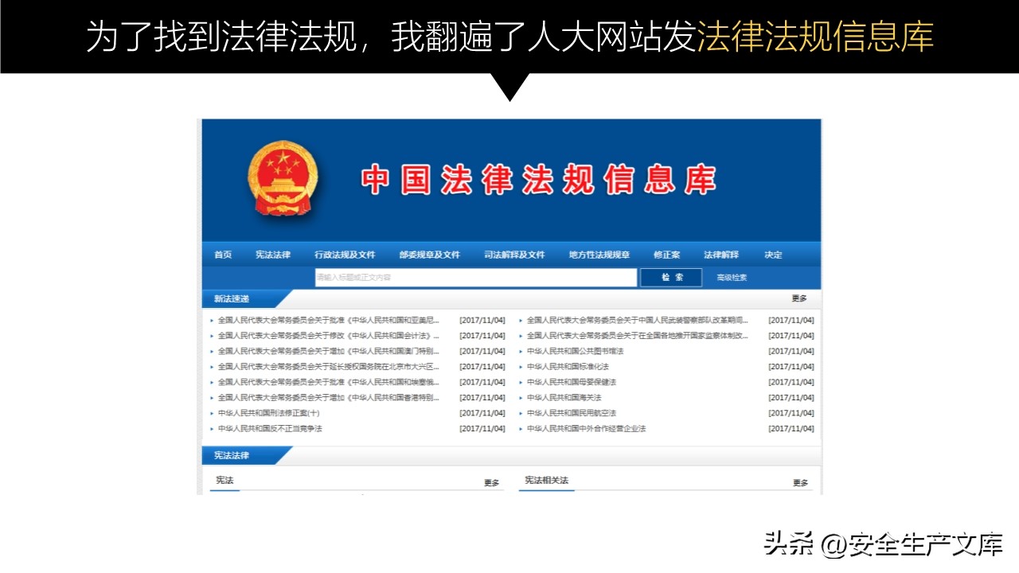Open 中华人民共和国反不正当竞争法
This screenshot has height=573, width=1019.
click(x=270, y=429)
